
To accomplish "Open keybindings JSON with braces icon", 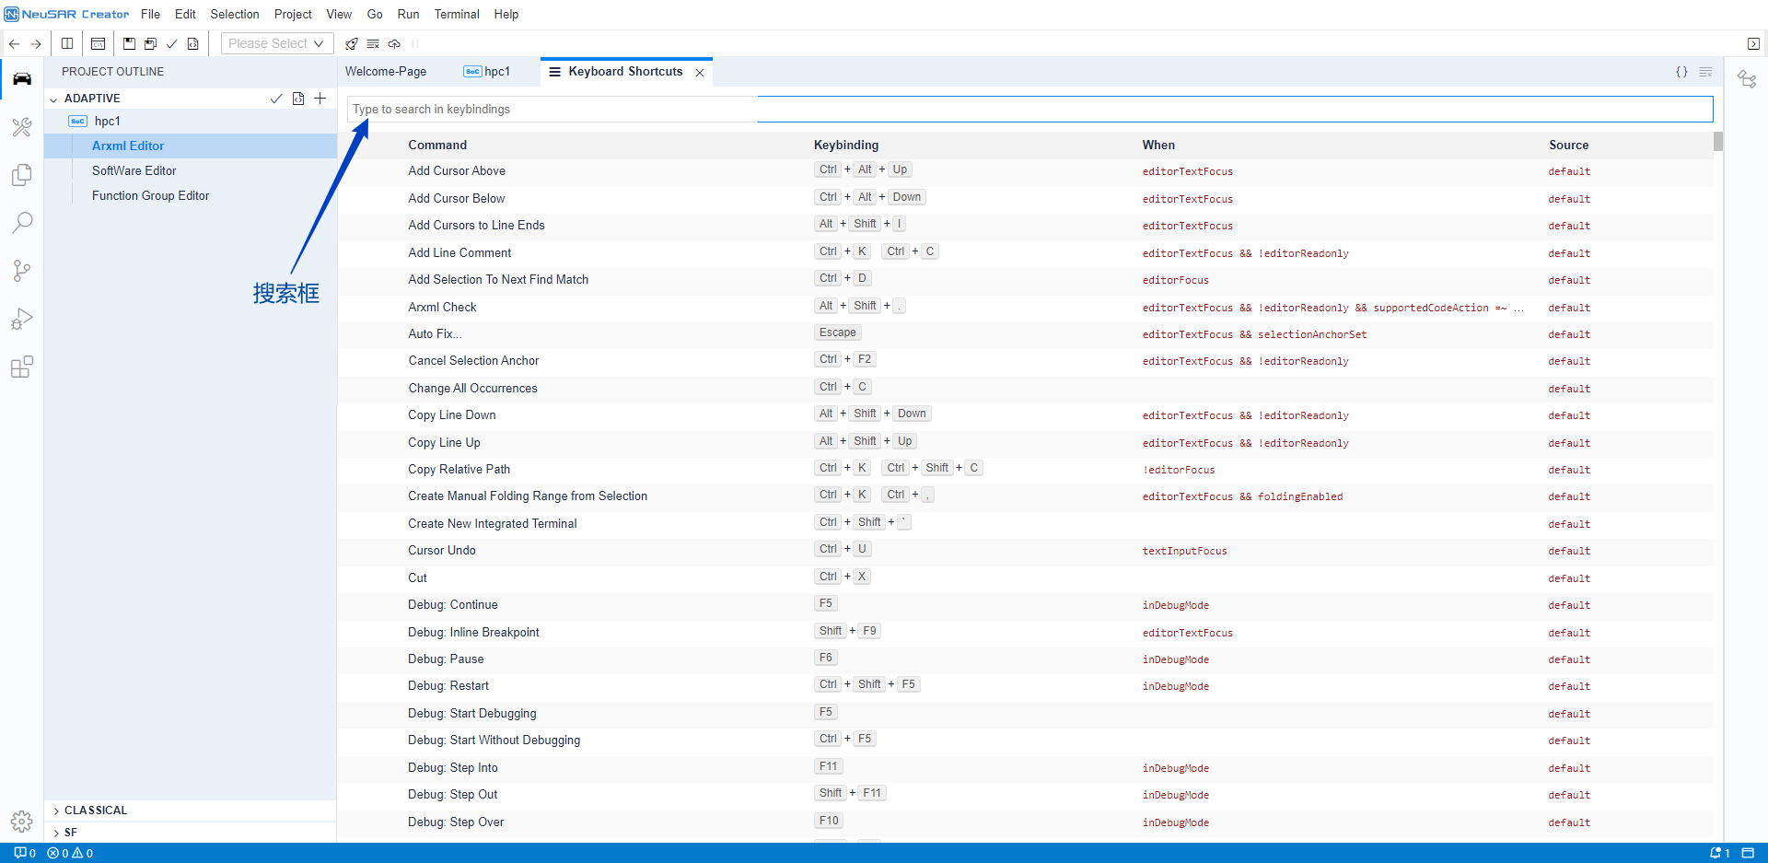I will coord(1681,72).
